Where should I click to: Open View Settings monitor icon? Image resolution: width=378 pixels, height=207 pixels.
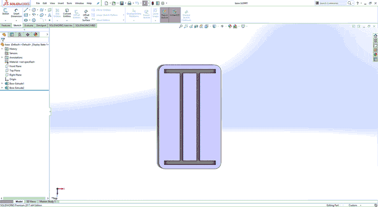243,26
